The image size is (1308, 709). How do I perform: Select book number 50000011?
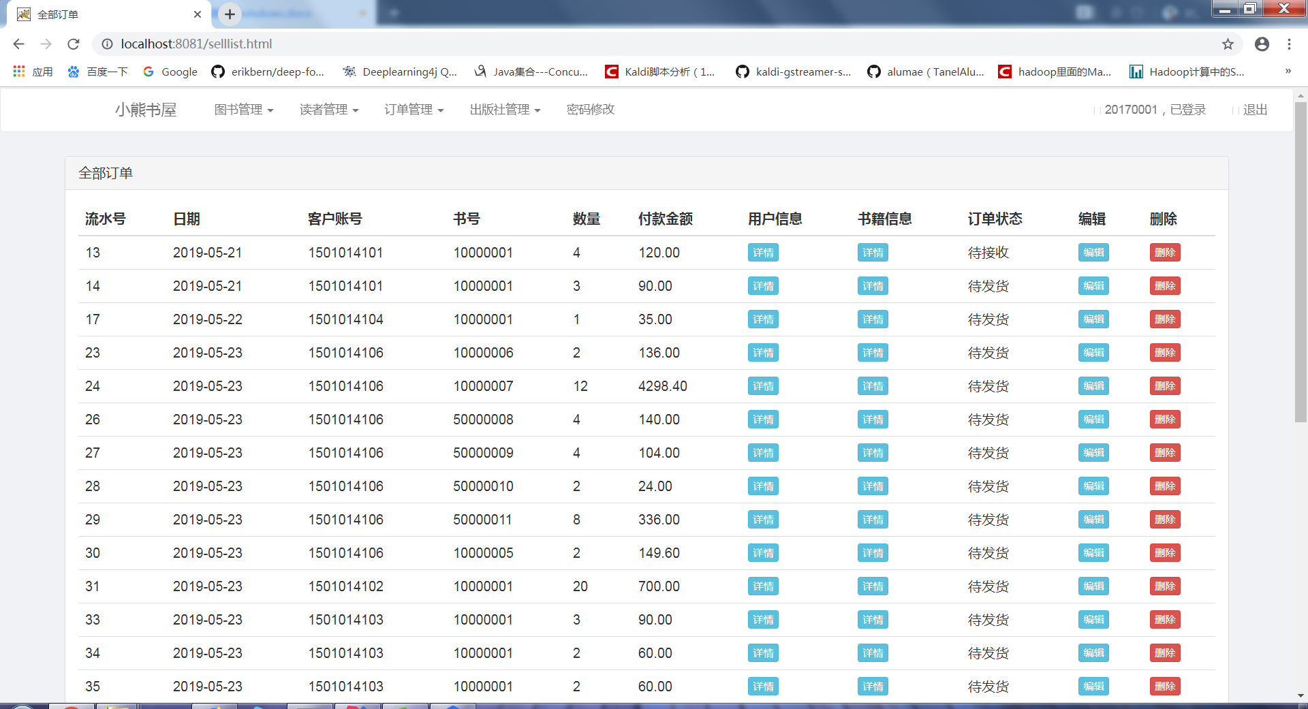[483, 520]
